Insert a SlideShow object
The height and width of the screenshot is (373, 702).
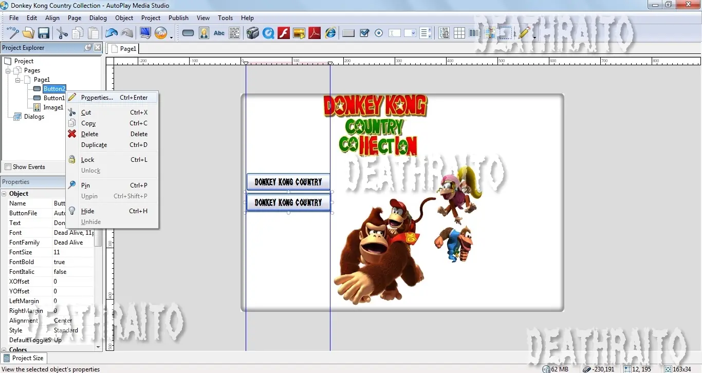coord(299,33)
